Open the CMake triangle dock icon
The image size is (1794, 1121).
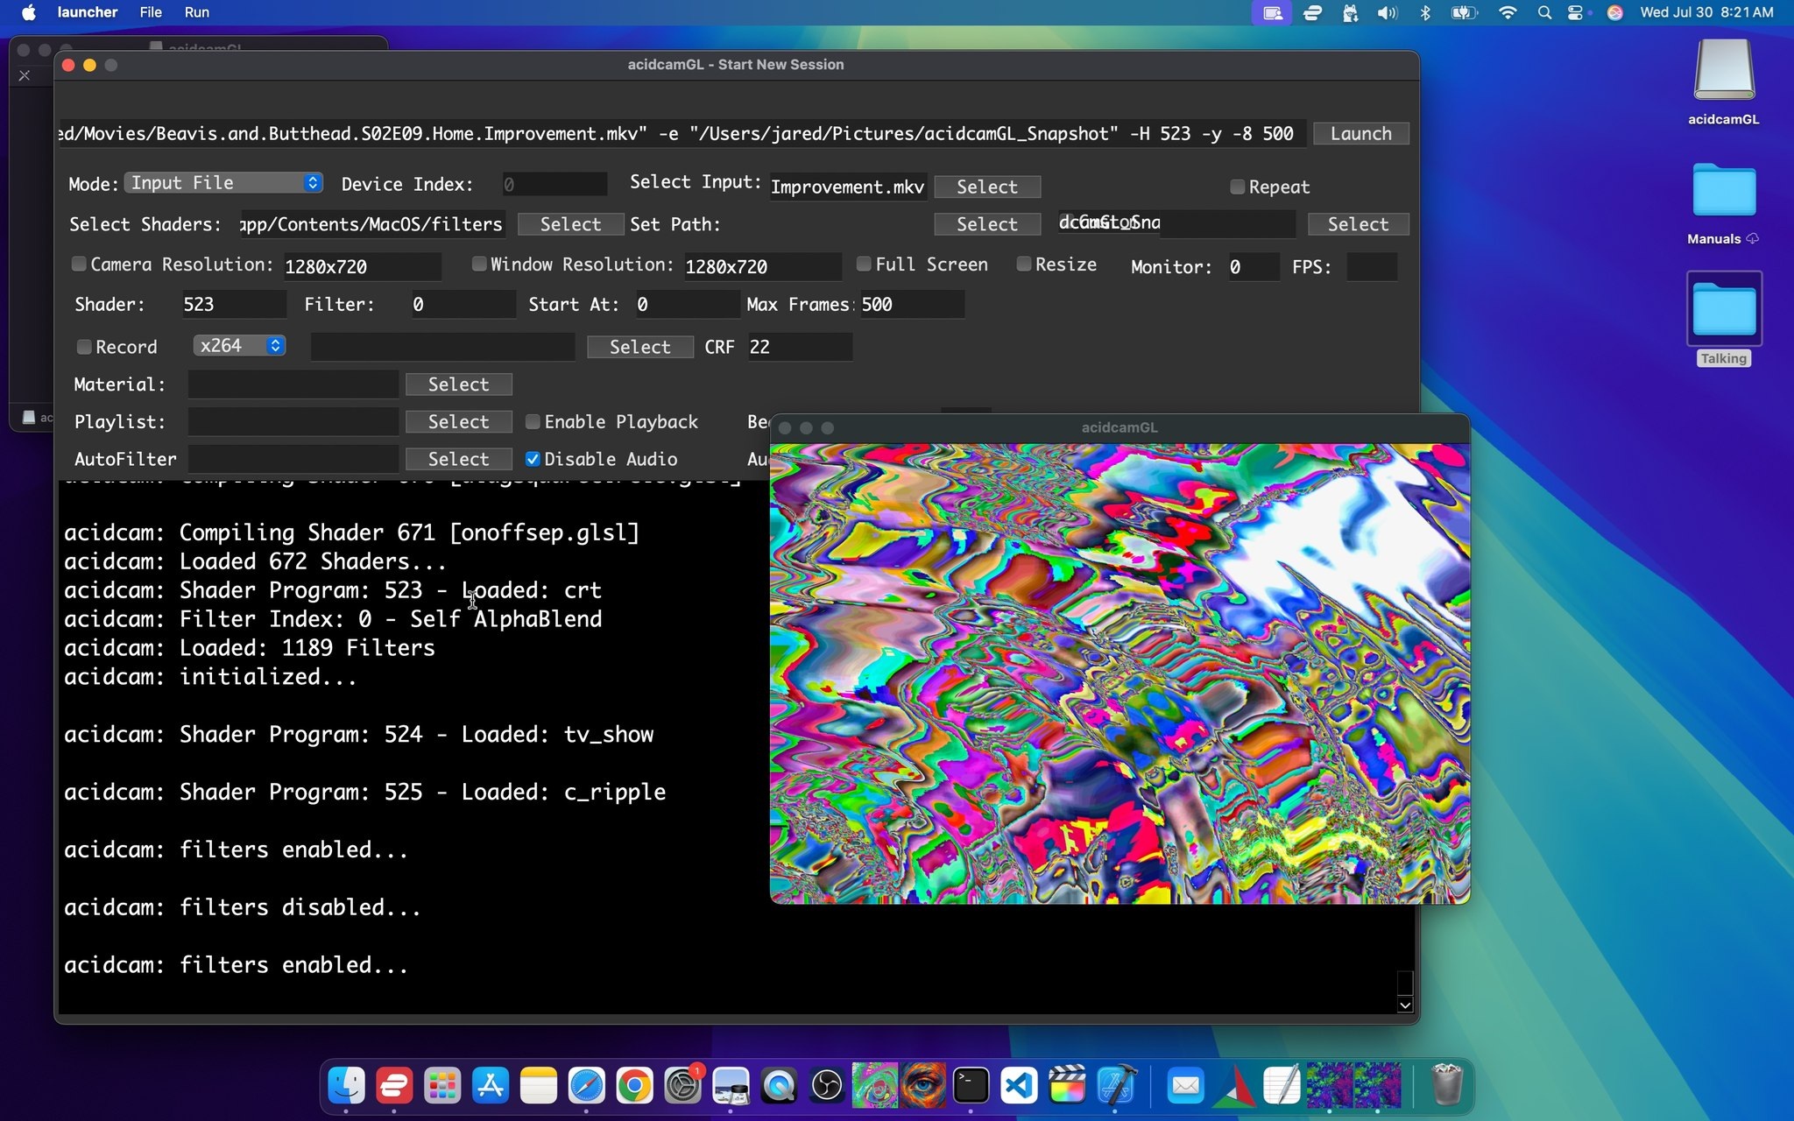1233,1087
